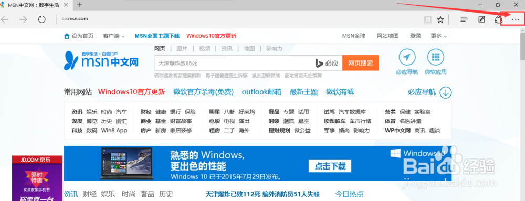Viewport: 525px width, 201px height.
Task: Open 家居装修 link
Action: coord(181,131)
